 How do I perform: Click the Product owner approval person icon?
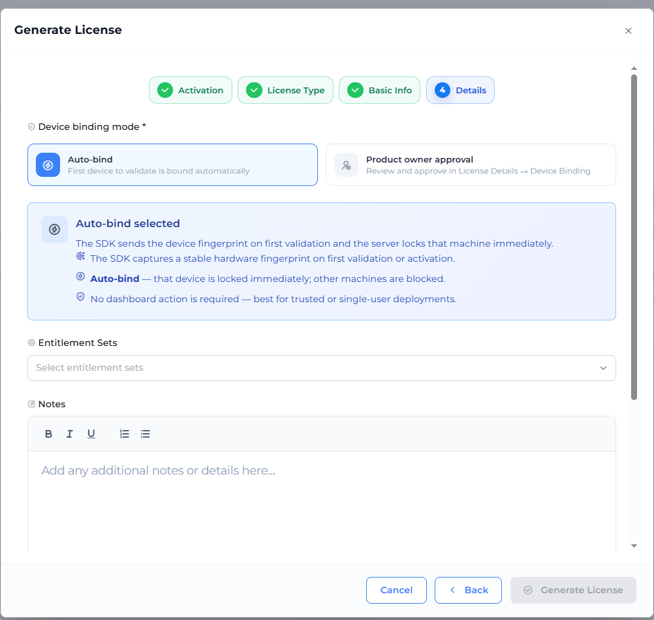pyautogui.click(x=346, y=165)
